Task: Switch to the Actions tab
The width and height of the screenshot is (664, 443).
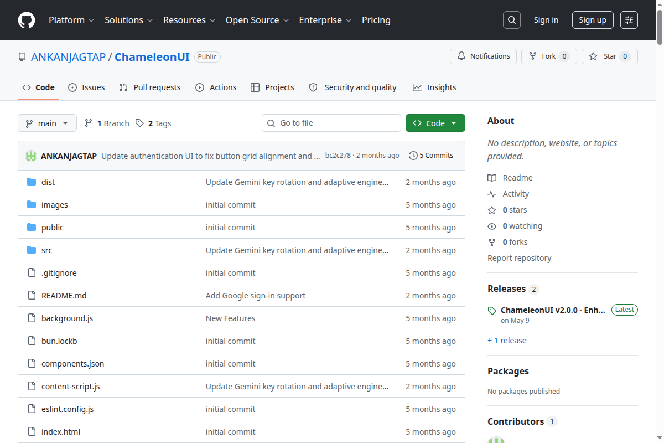Action: 216,87
